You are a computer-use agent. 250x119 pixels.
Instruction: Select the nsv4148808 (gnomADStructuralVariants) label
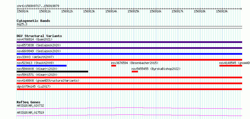point(48,81)
